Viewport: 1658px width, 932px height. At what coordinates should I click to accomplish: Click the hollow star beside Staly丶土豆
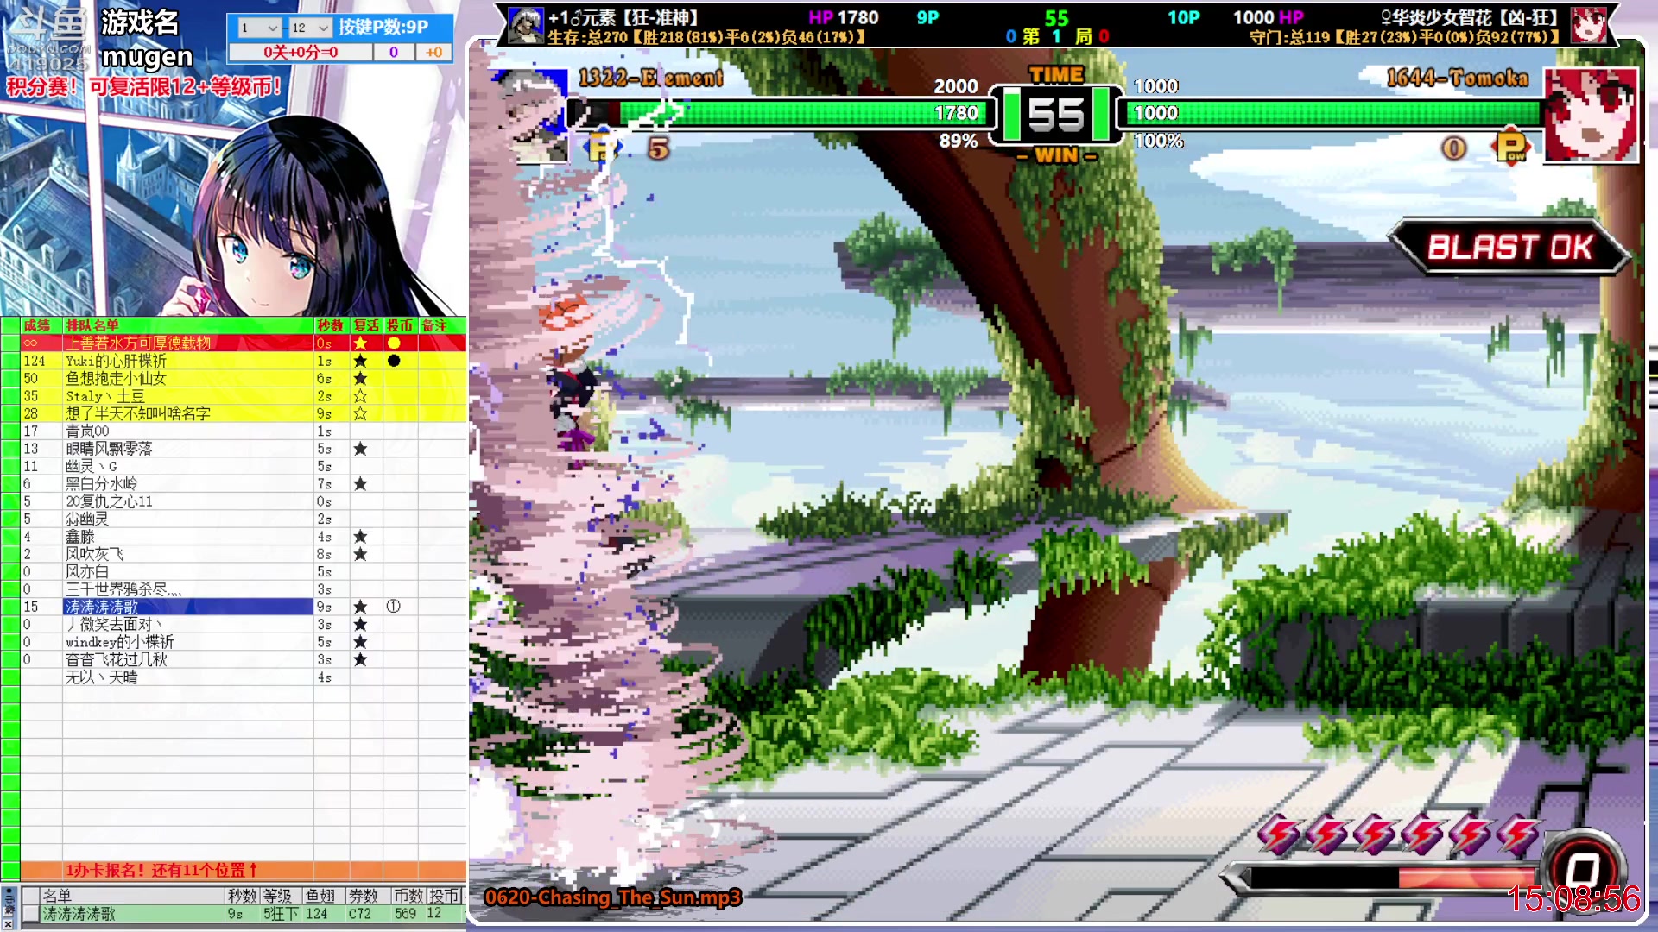[360, 396]
